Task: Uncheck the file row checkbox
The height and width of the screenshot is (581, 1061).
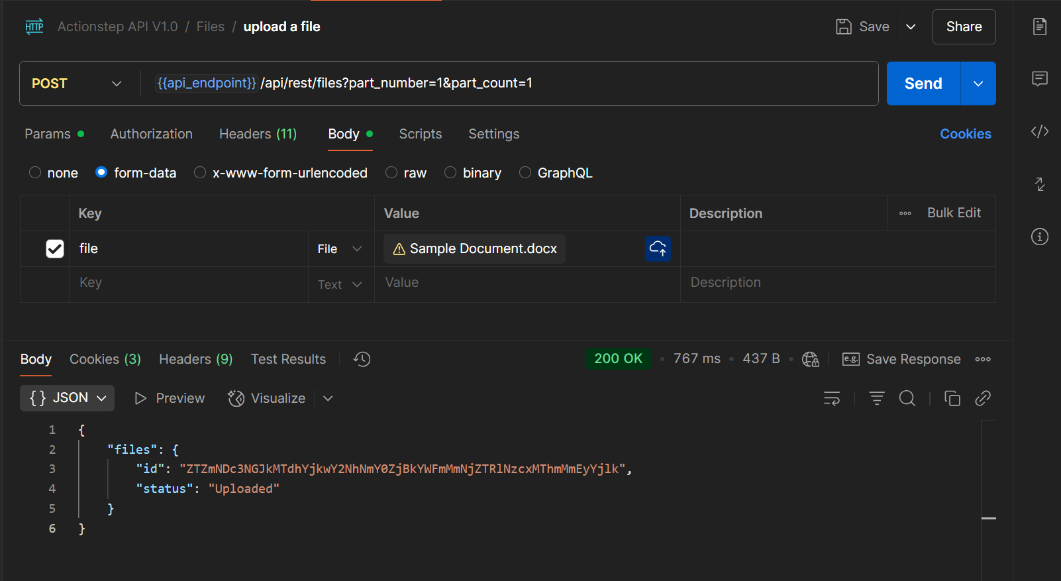Action: [55, 248]
